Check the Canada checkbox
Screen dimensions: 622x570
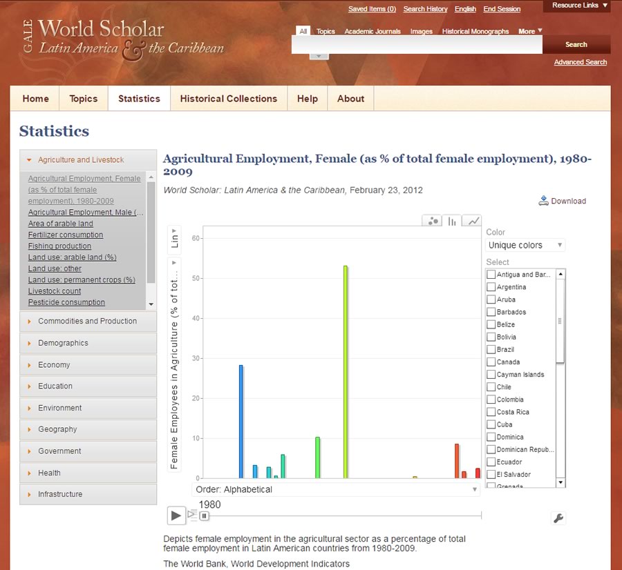(491, 362)
